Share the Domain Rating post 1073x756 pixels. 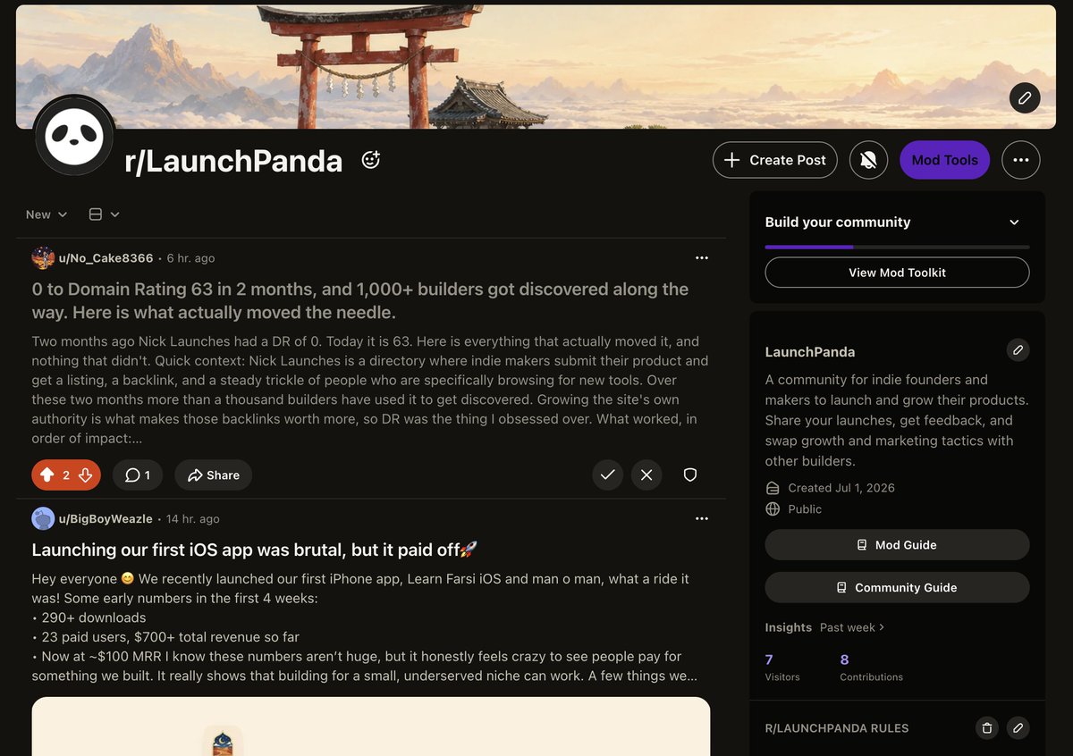(x=213, y=475)
